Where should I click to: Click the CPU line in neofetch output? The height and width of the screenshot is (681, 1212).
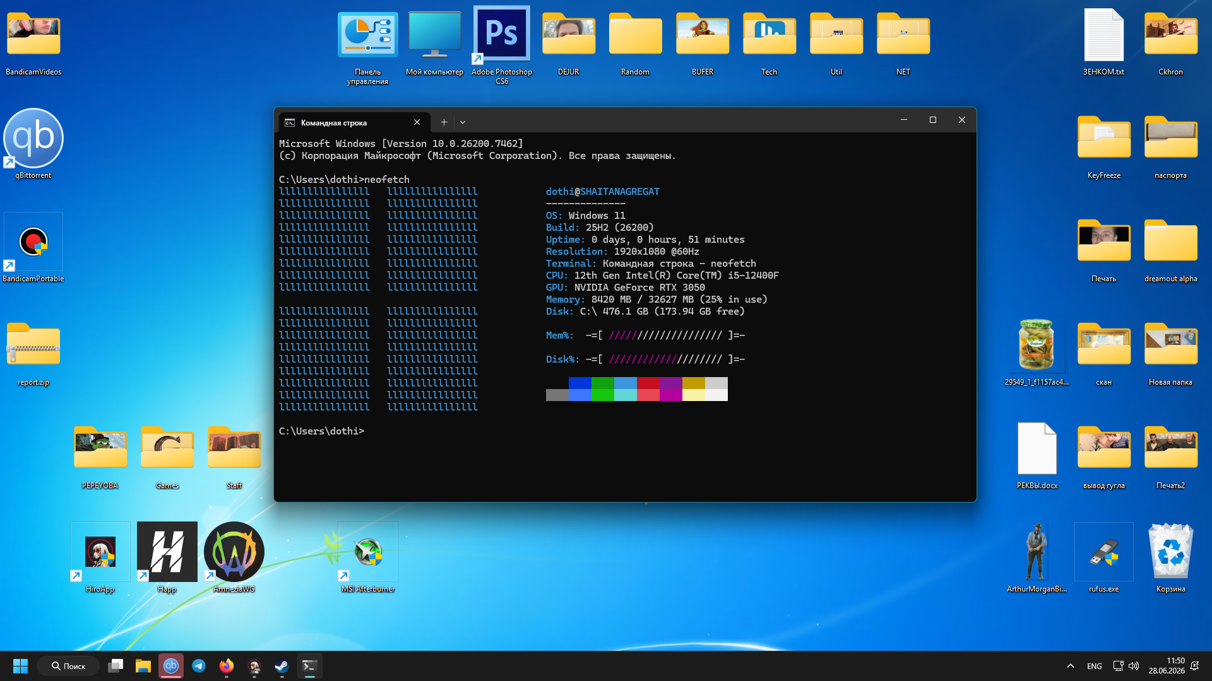coord(662,276)
